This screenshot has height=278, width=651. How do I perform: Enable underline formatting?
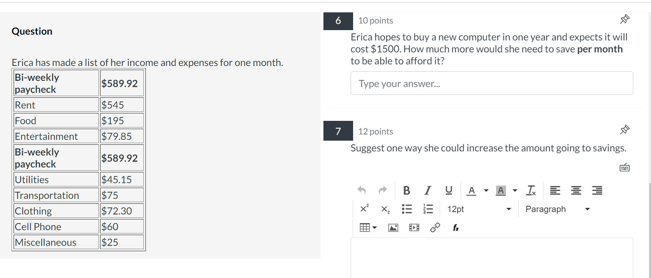[448, 190]
